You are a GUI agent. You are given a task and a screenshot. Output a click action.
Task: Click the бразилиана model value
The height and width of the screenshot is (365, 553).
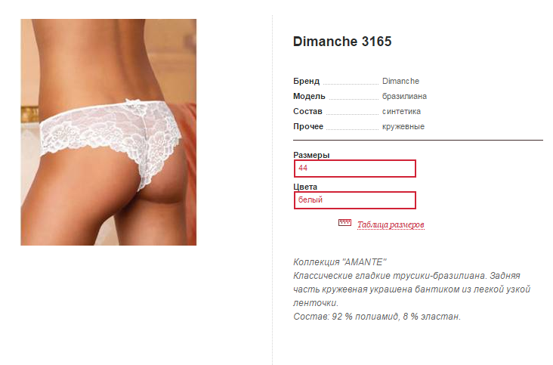tap(404, 96)
